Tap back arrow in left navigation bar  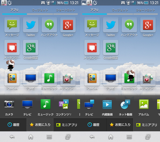click(12, 137)
